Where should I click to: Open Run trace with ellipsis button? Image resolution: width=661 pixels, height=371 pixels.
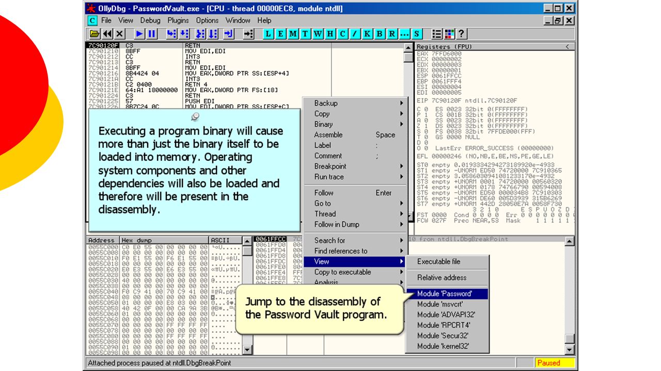404,33
